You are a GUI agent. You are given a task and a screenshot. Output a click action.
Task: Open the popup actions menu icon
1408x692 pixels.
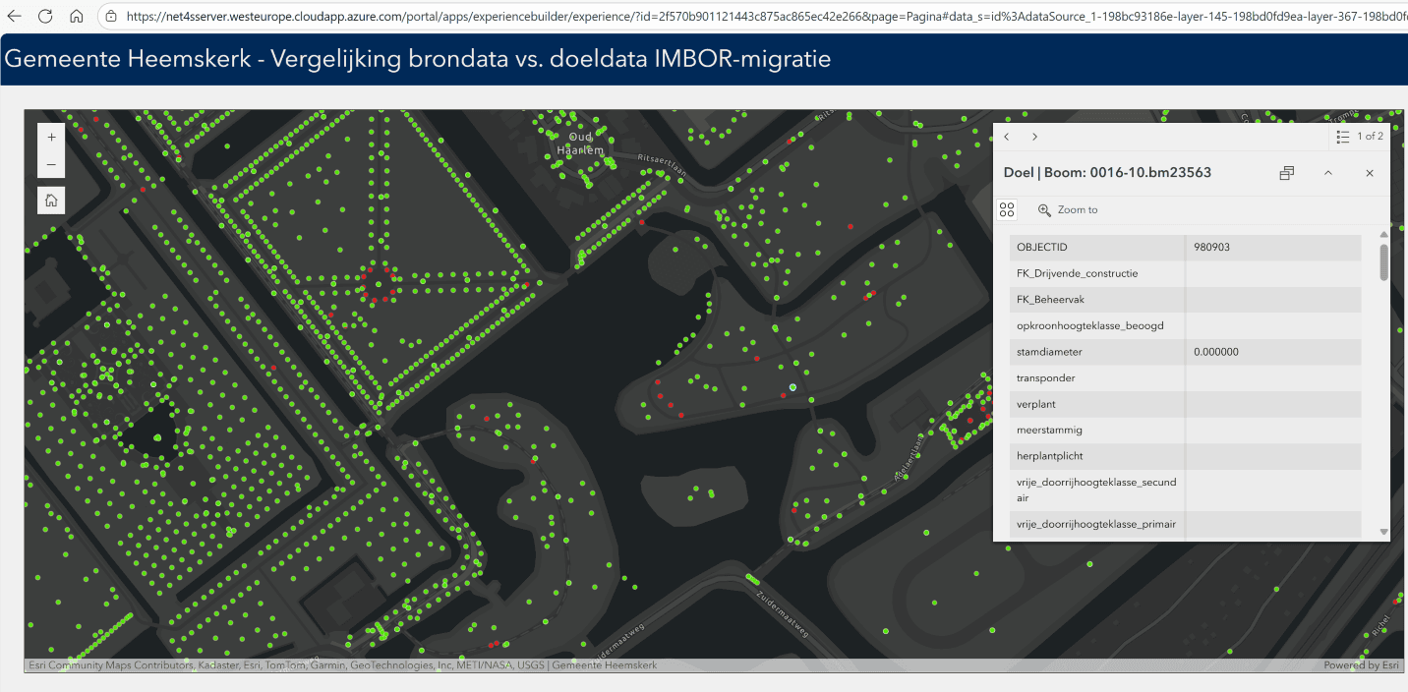pos(1007,209)
